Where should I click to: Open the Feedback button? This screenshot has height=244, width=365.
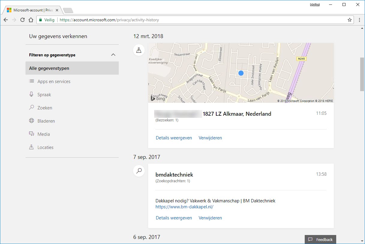coord(320,240)
